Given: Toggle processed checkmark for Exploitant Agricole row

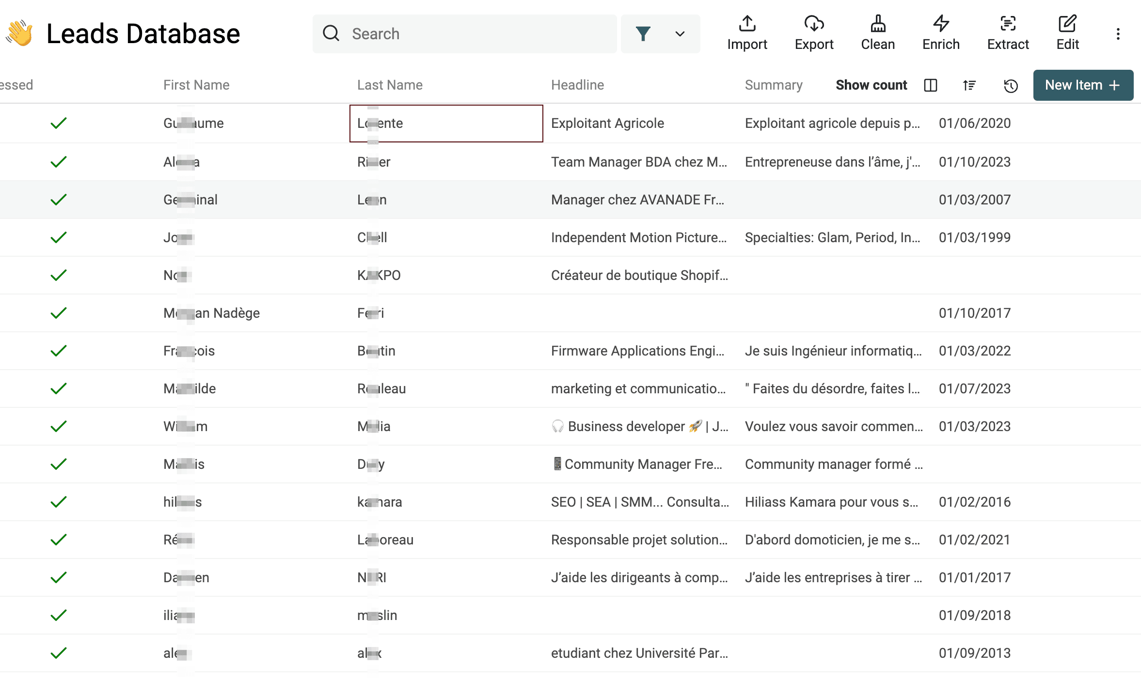Looking at the screenshot, I should [58, 123].
